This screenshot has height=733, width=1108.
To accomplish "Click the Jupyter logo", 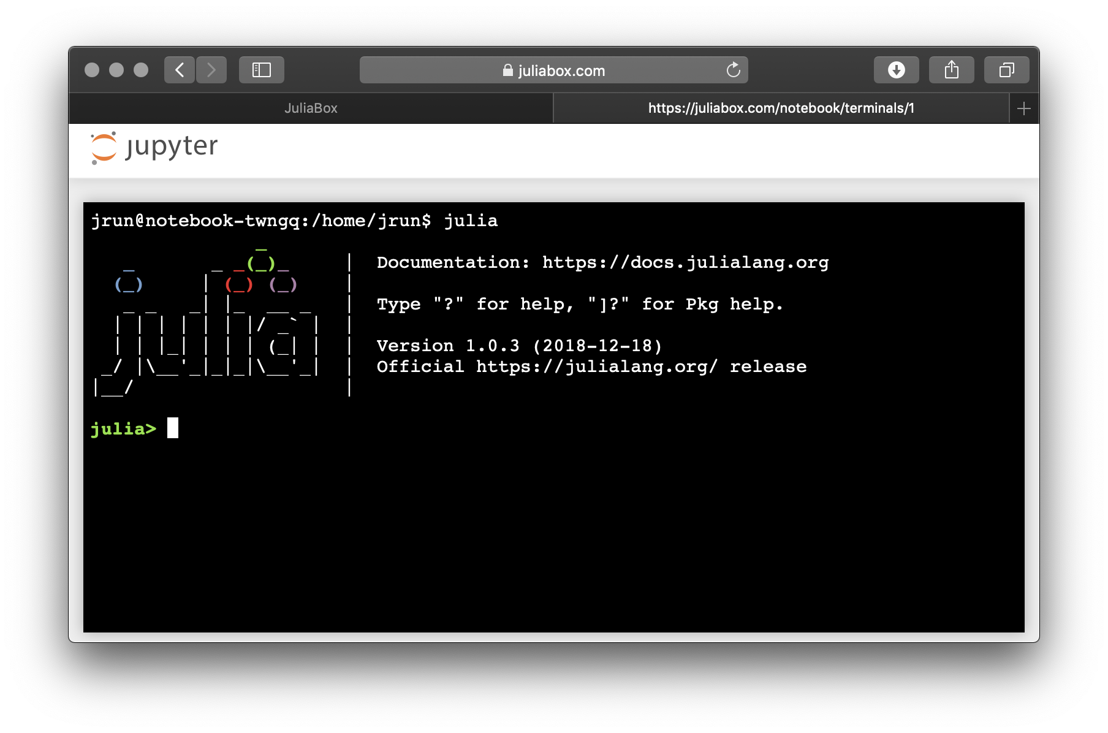I will coord(154,148).
